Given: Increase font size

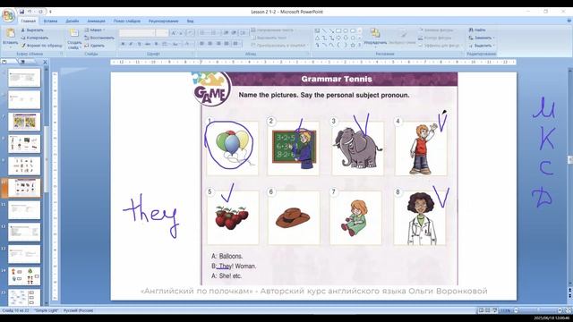Looking at the screenshot, I should (174, 33).
